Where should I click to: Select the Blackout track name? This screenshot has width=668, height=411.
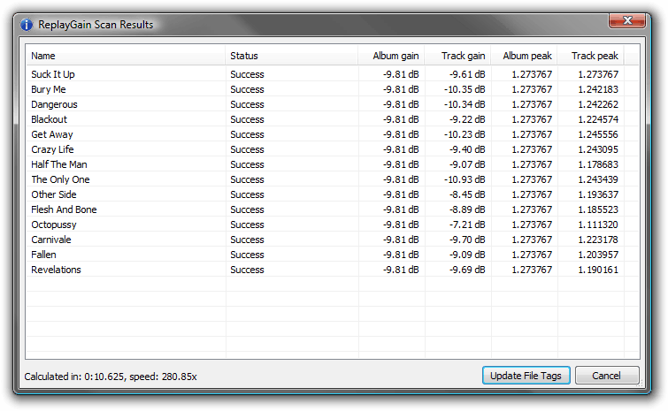pos(49,119)
